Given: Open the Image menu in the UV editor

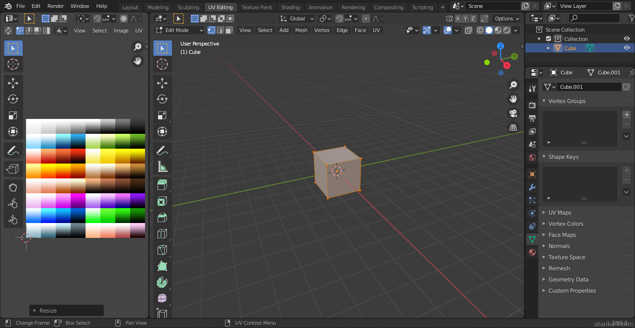Looking at the screenshot, I should coord(121,31).
